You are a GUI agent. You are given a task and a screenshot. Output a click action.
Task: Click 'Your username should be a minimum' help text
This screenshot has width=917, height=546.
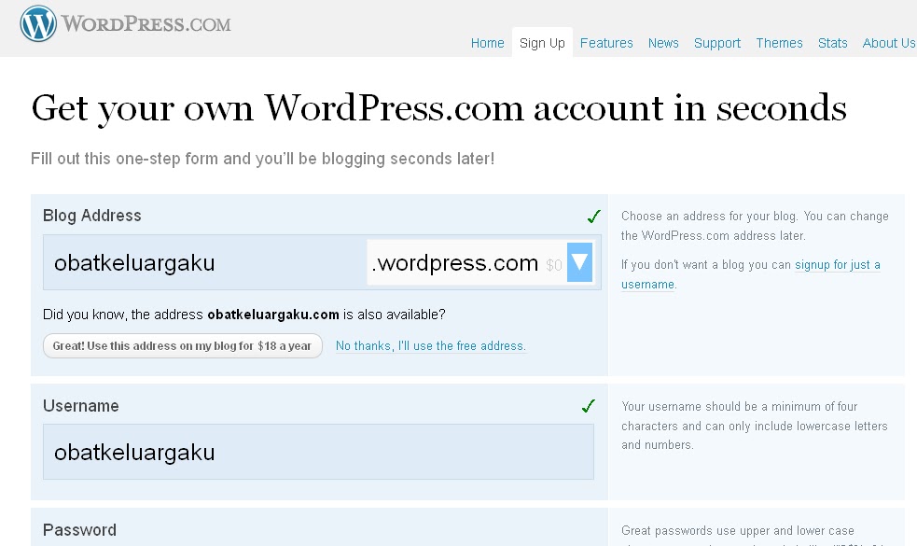point(755,426)
